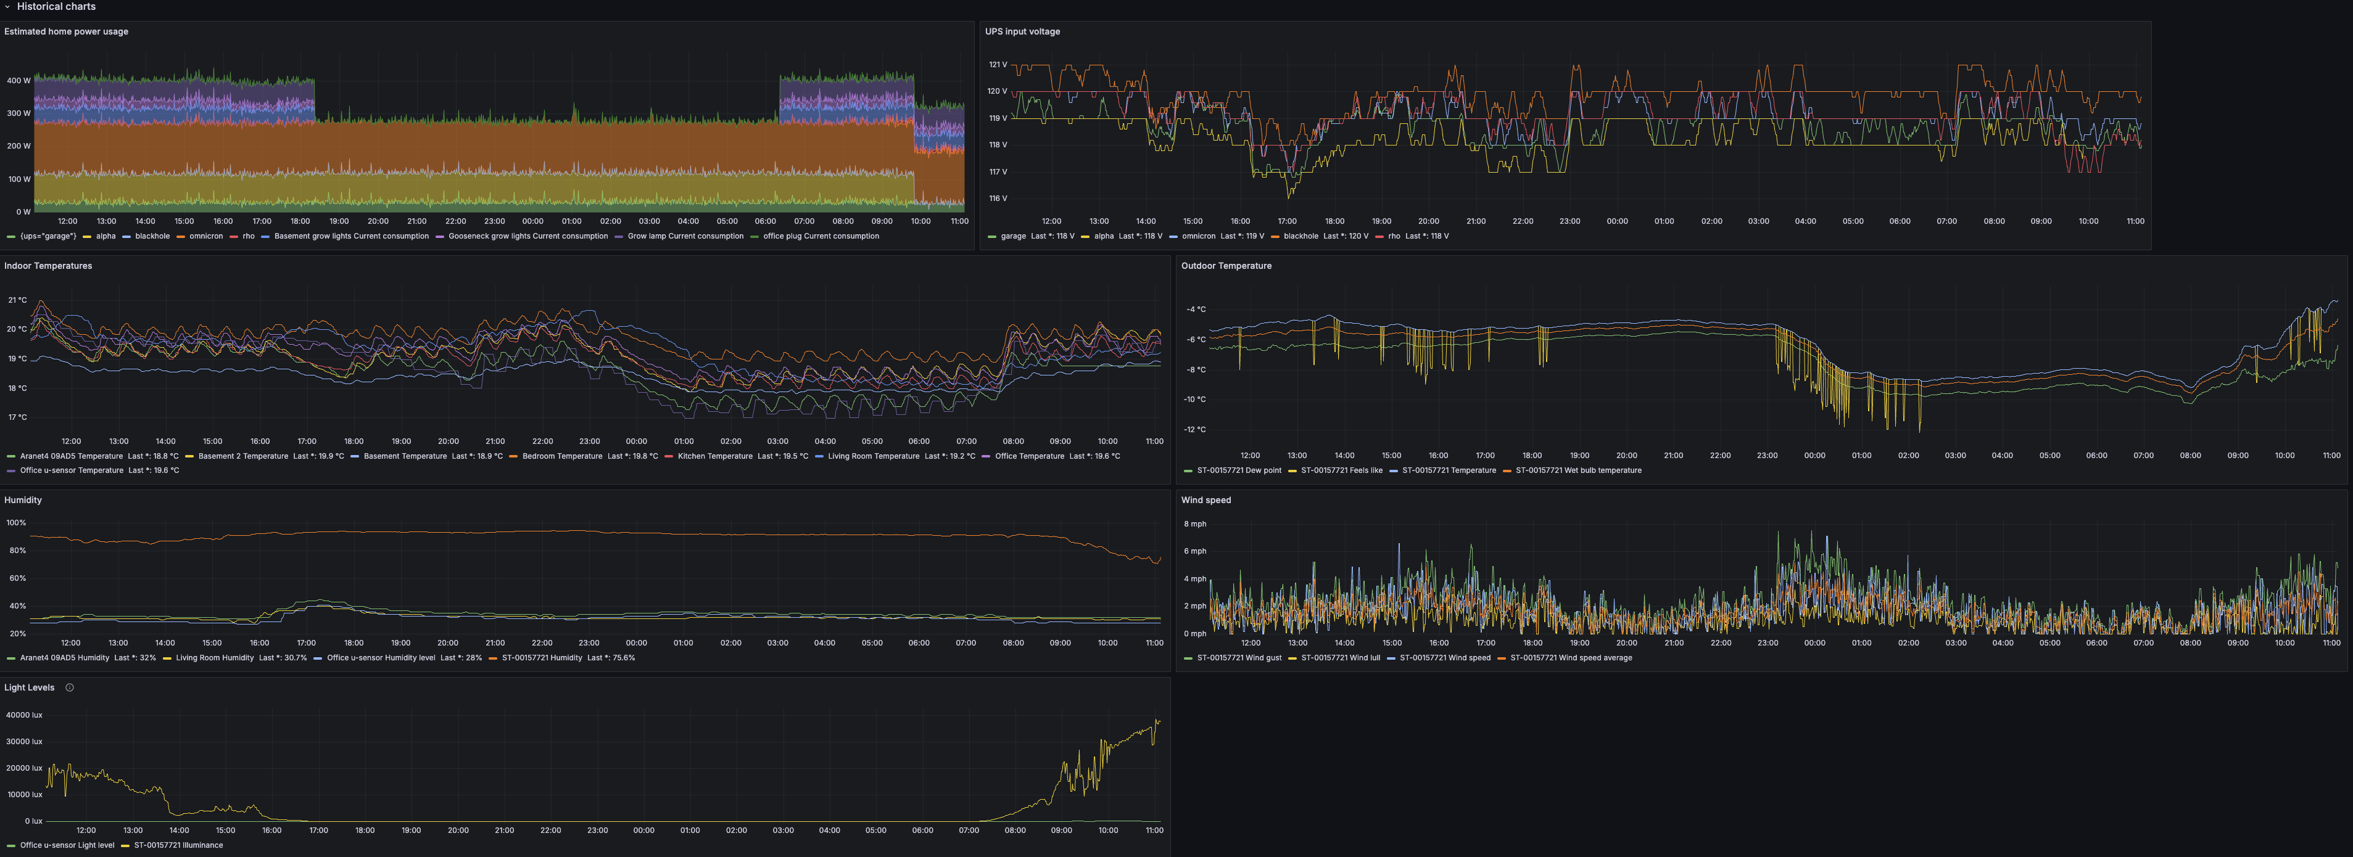Image resolution: width=2353 pixels, height=857 pixels.
Task: Toggle alpha series in Estimated home power usage legend
Action: (106, 236)
